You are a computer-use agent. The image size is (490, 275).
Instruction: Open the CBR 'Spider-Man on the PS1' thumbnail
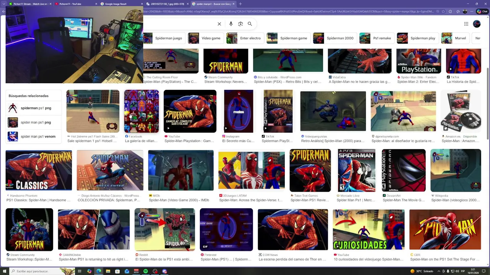pyautogui.click(x=445, y=230)
